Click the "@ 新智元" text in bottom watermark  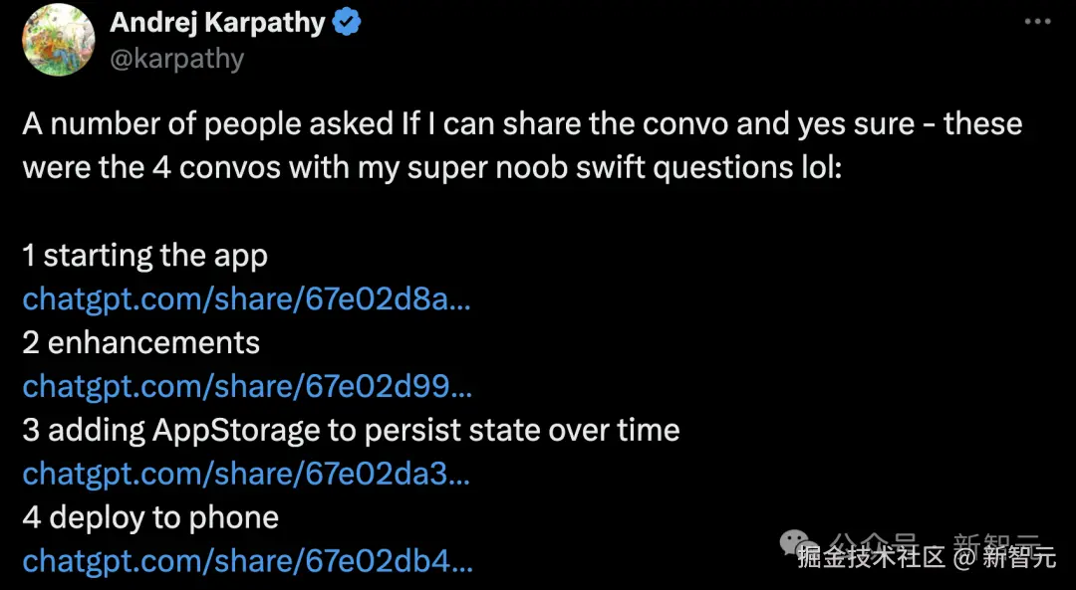click(x=1002, y=557)
